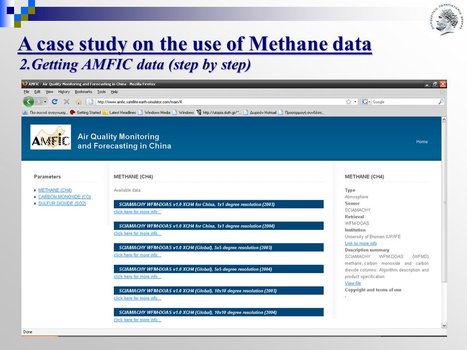The width and height of the screenshot is (467, 350).
Task: Open the Latest Headlines feed bookmark
Action: point(120,112)
